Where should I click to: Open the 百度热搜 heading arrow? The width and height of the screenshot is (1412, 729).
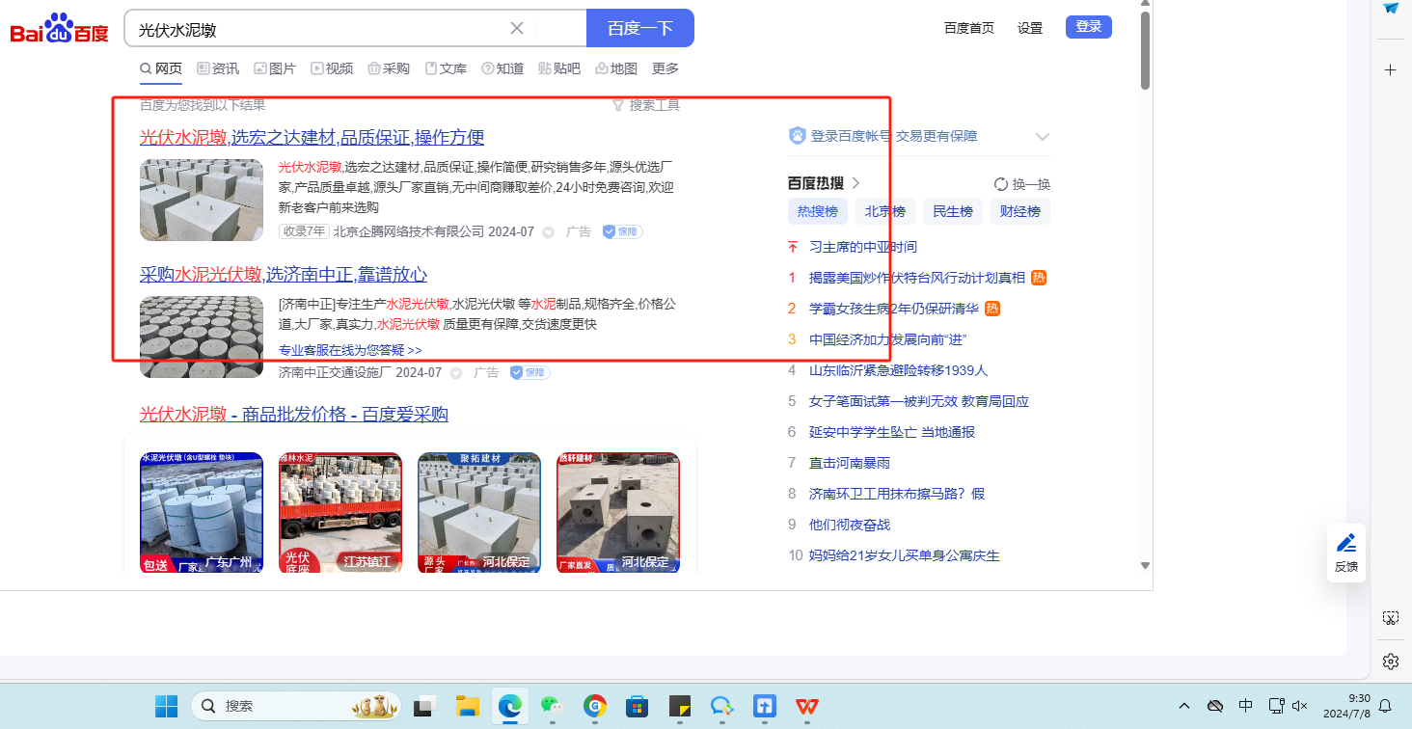(x=855, y=183)
